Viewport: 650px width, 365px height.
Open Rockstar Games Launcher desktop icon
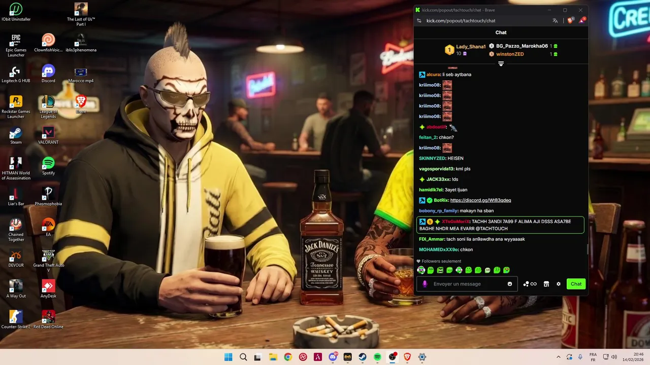coord(16,107)
